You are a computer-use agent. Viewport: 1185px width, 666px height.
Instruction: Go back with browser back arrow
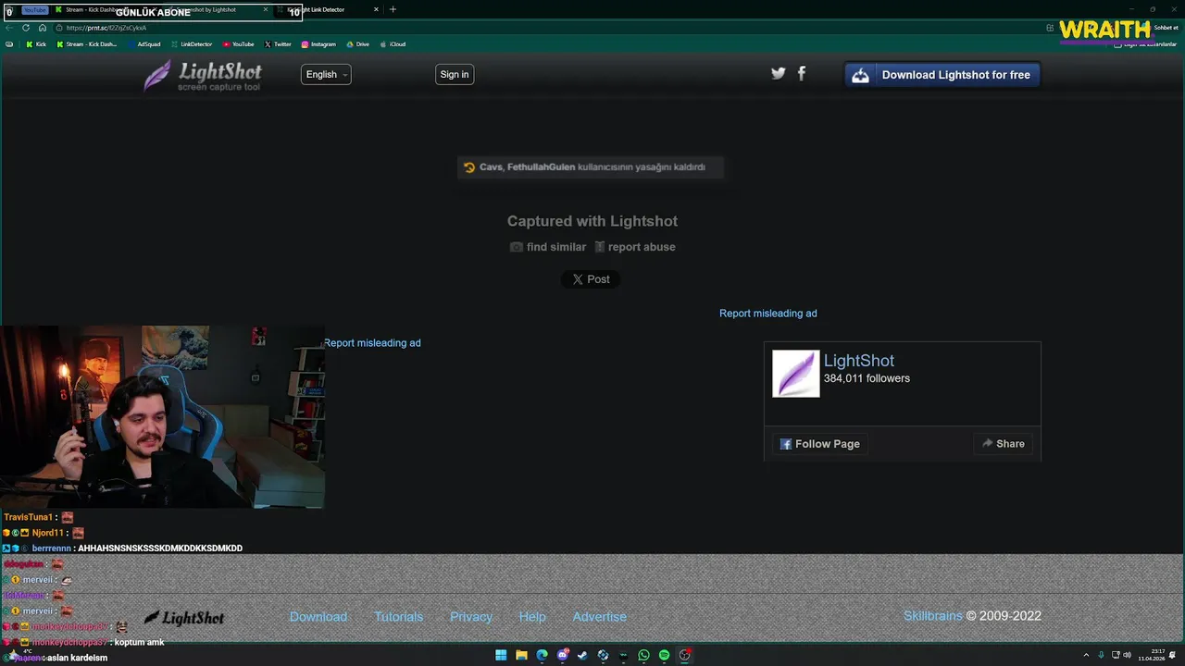(x=9, y=28)
